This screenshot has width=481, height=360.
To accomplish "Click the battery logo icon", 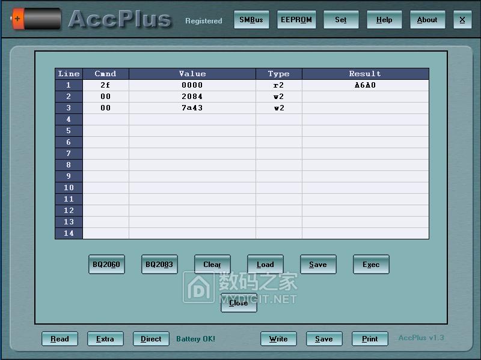I will 35,19.
